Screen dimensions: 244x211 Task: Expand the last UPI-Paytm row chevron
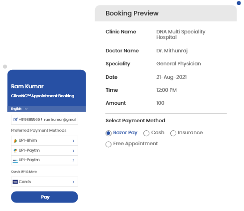(x=73, y=160)
